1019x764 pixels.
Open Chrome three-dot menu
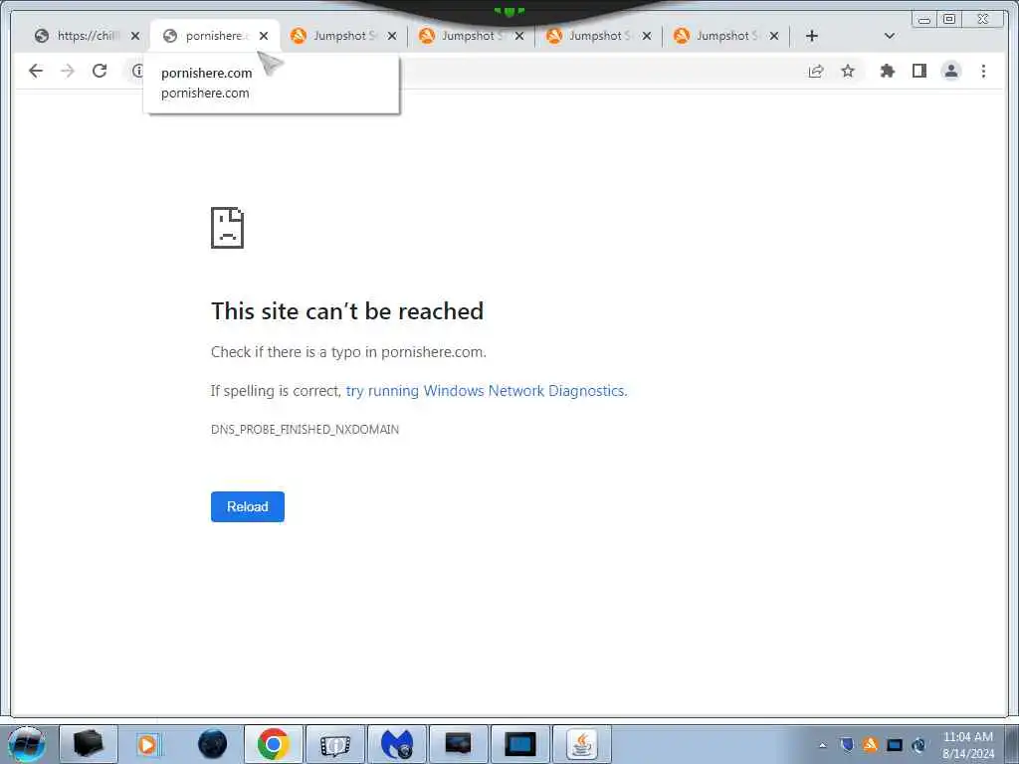[x=983, y=71]
